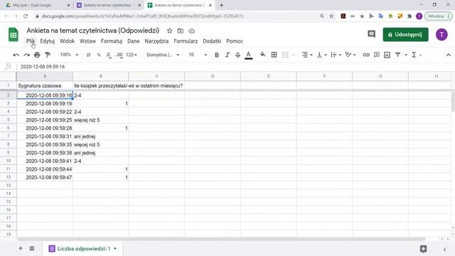Bookmark page with browser star icon
The height and width of the screenshot is (256, 455).
tap(331, 16)
